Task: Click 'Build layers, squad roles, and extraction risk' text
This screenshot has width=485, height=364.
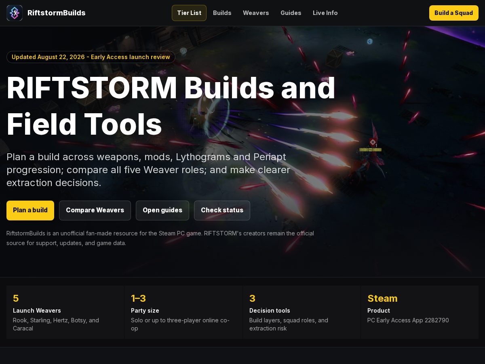Action: point(289,324)
